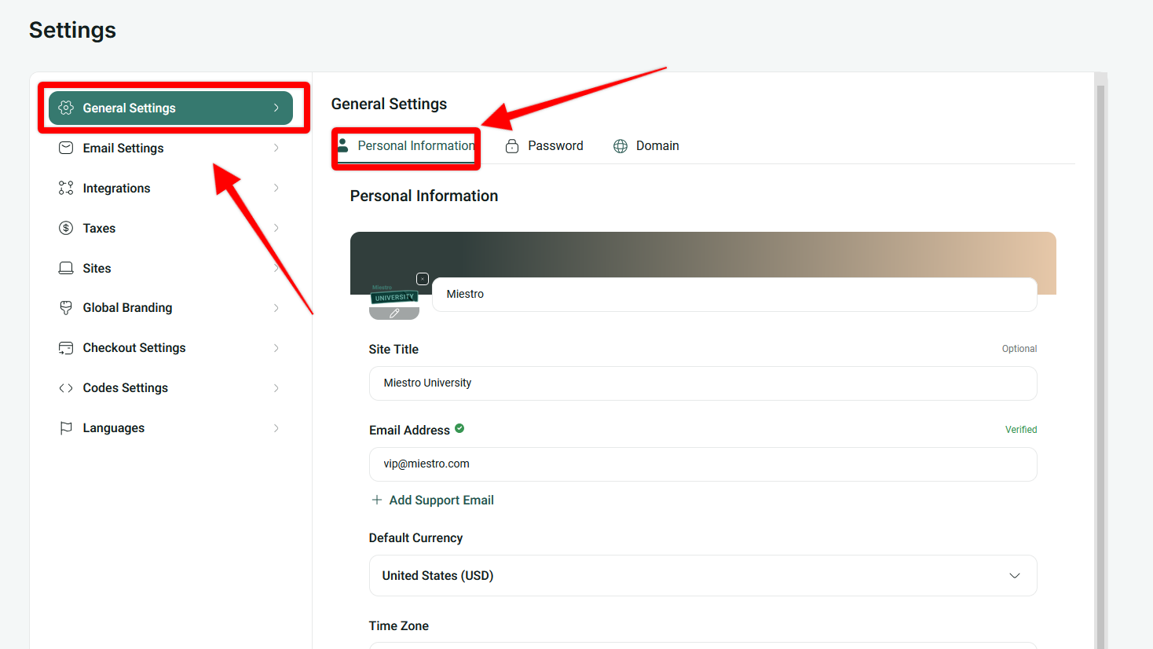The width and height of the screenshot is (1153, 649).
Task: Edit logo using the pencil icon
Action: pyautogui.click(x=394, y=313)
